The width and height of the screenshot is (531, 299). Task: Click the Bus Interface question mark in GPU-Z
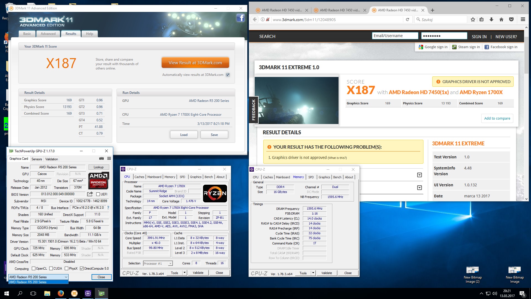point(108,208)
